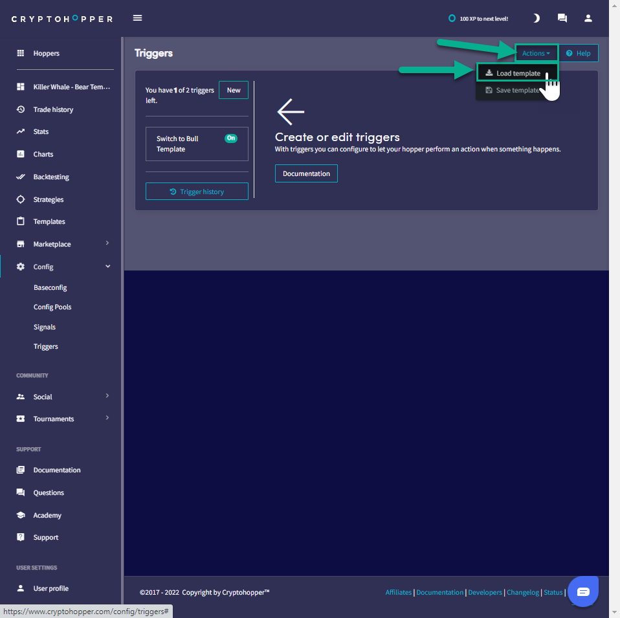Viewport: 620px width, 618px height.
Task: Toggle the Switch to Bull Template On switch
Action: point(230,138)
